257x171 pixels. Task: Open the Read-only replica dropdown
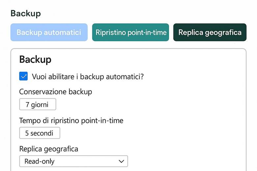pos(73,161)
